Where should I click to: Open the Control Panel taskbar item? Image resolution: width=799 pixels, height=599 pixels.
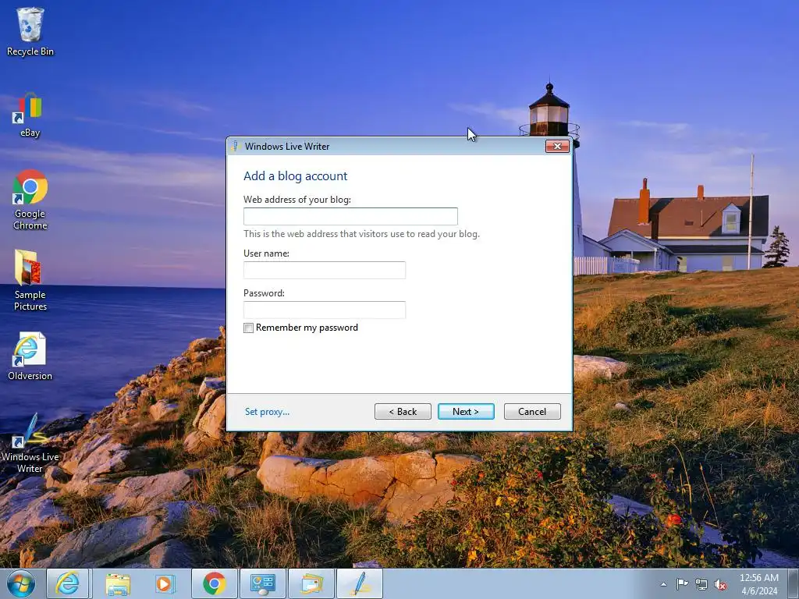point(263,583)
